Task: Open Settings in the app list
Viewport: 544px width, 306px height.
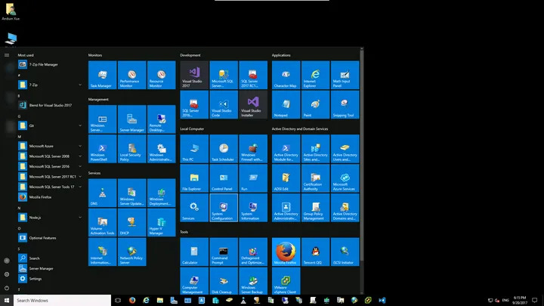Action: coord(51,279)
